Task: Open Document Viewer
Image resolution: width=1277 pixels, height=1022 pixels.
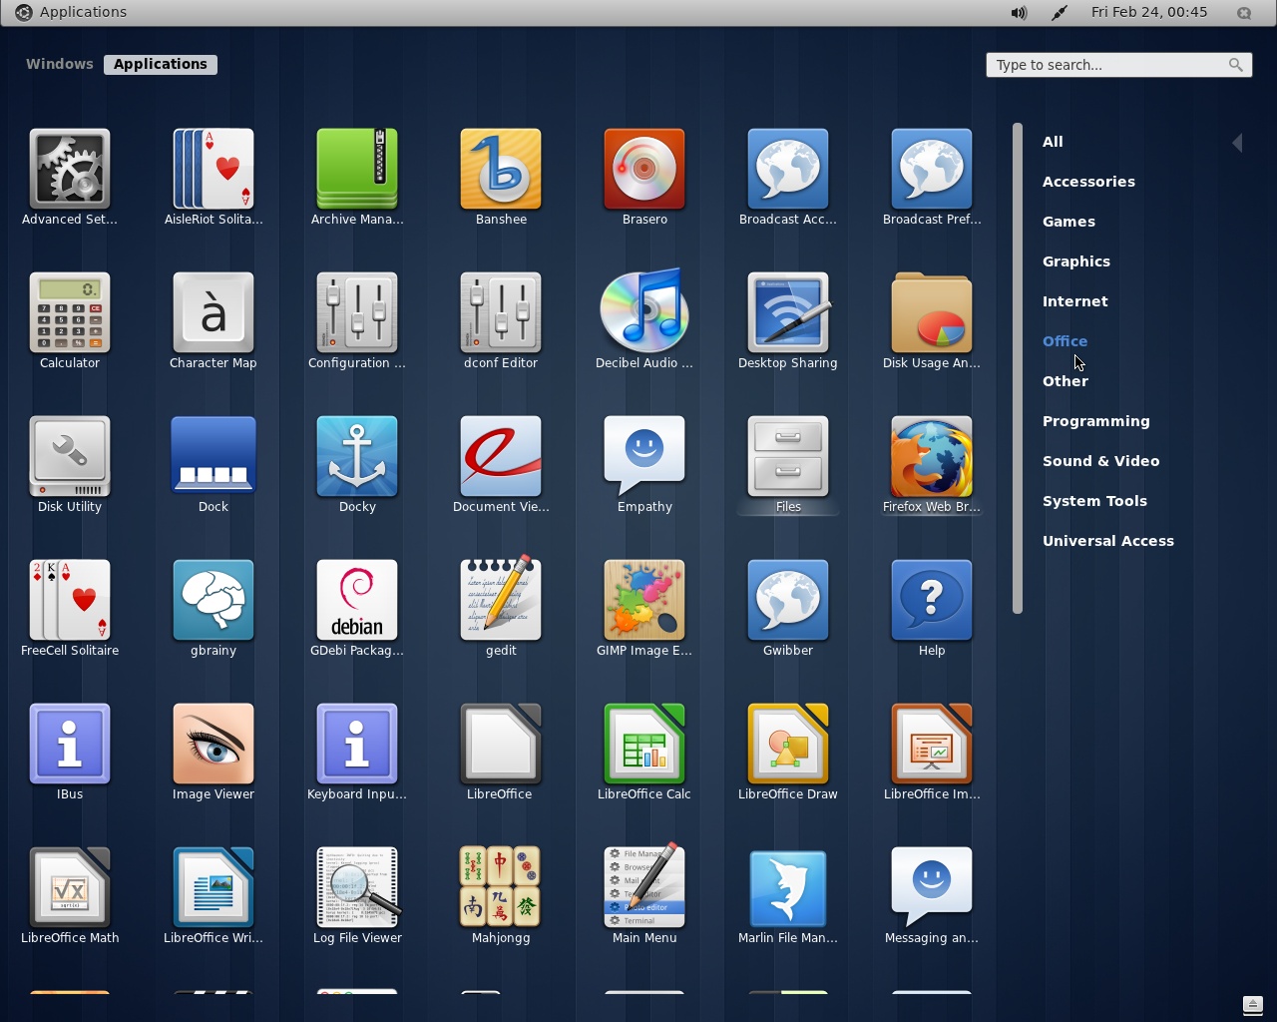Action: [x=501, y=465]
